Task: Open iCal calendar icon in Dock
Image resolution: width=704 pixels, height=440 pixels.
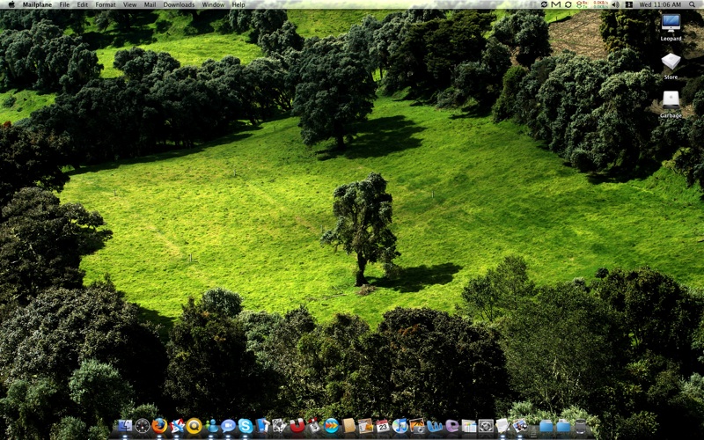Action: click(383, 426)
